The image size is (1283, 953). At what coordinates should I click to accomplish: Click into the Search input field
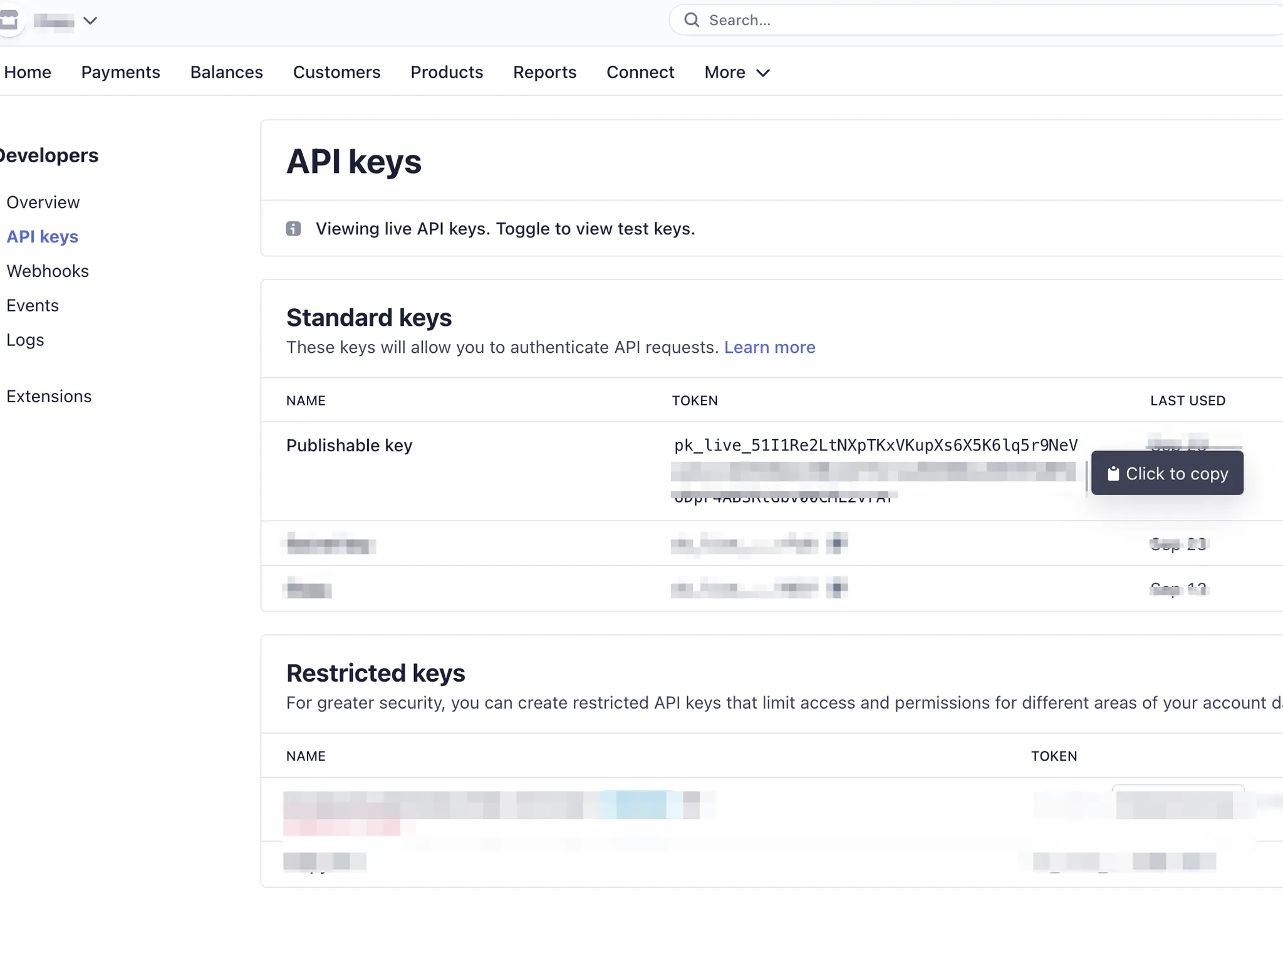click(940, 21)
